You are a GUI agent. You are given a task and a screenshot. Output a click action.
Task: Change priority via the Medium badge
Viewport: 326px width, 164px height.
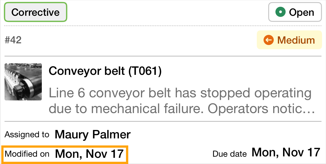coord(289,40)
